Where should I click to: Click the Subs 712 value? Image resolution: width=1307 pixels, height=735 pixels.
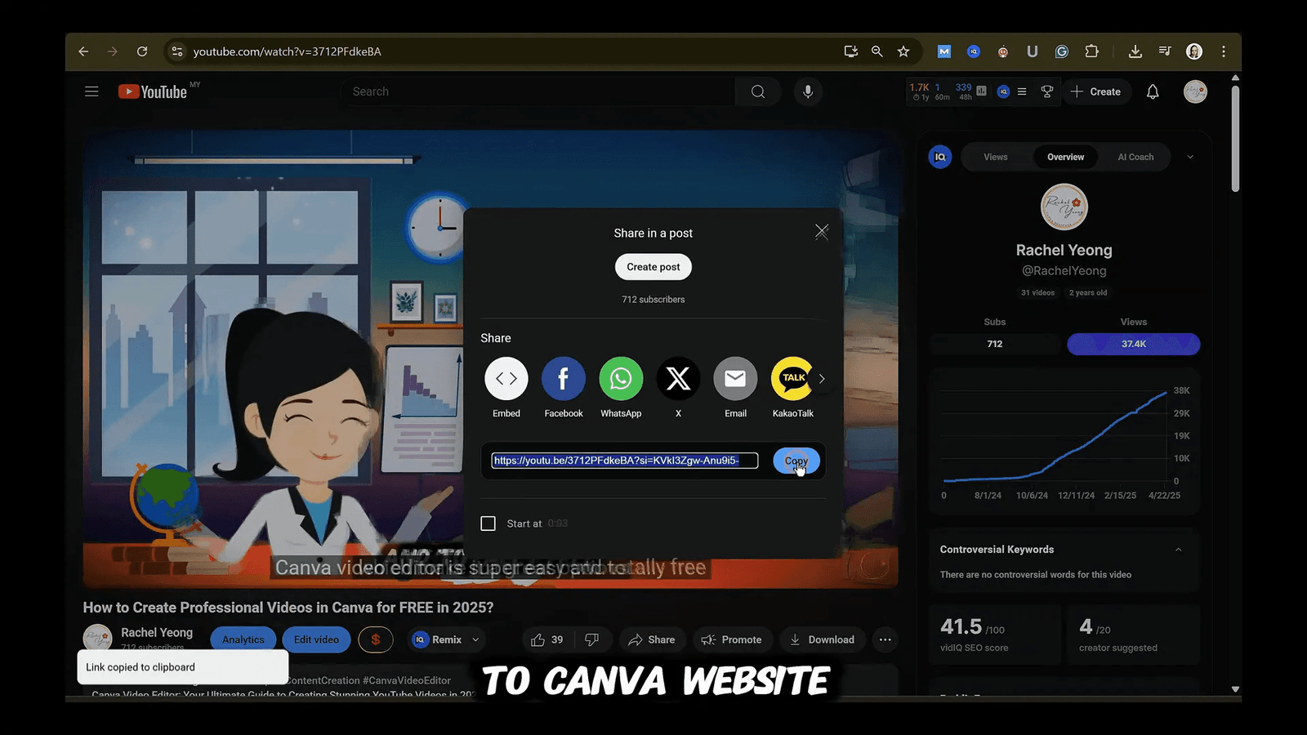point(995,344)
